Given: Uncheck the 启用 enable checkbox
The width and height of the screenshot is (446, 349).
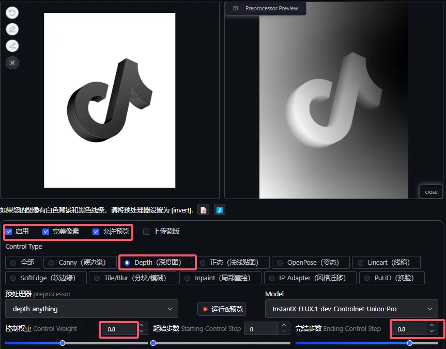Looking at the screenshot, I should 9,231.
